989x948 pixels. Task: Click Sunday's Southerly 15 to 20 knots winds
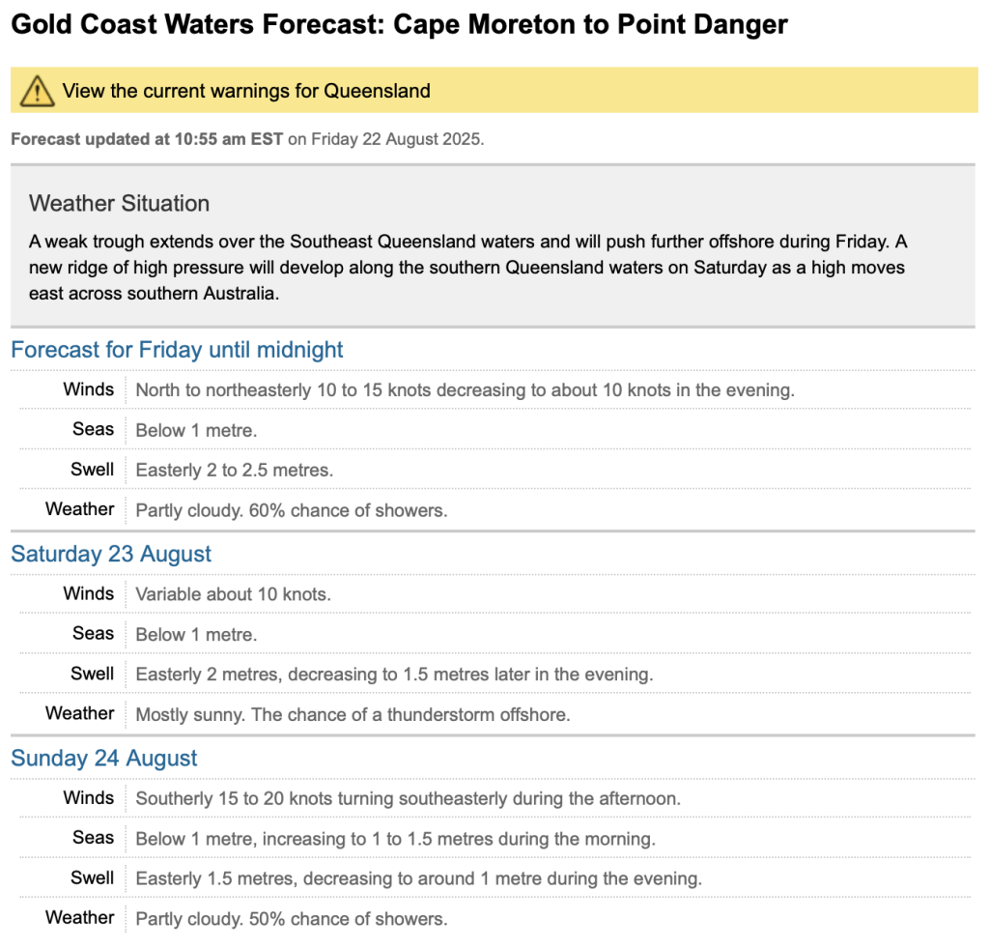(408, 799)
